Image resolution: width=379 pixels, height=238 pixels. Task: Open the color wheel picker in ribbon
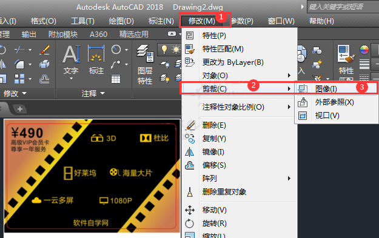tap(364, 50)
